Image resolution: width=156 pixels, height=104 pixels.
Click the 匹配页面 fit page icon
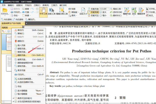coord(89,9)
